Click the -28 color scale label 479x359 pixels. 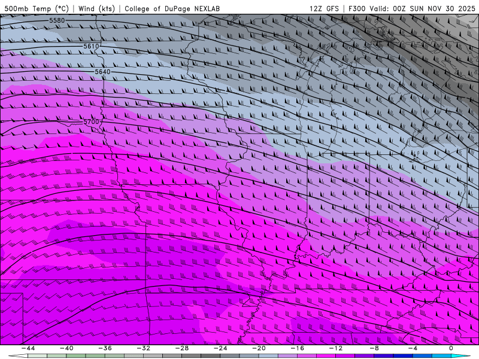tap(182, 348)
